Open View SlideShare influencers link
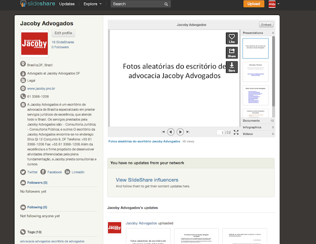This screenshot has height=244, width=316. pos(147,180)
